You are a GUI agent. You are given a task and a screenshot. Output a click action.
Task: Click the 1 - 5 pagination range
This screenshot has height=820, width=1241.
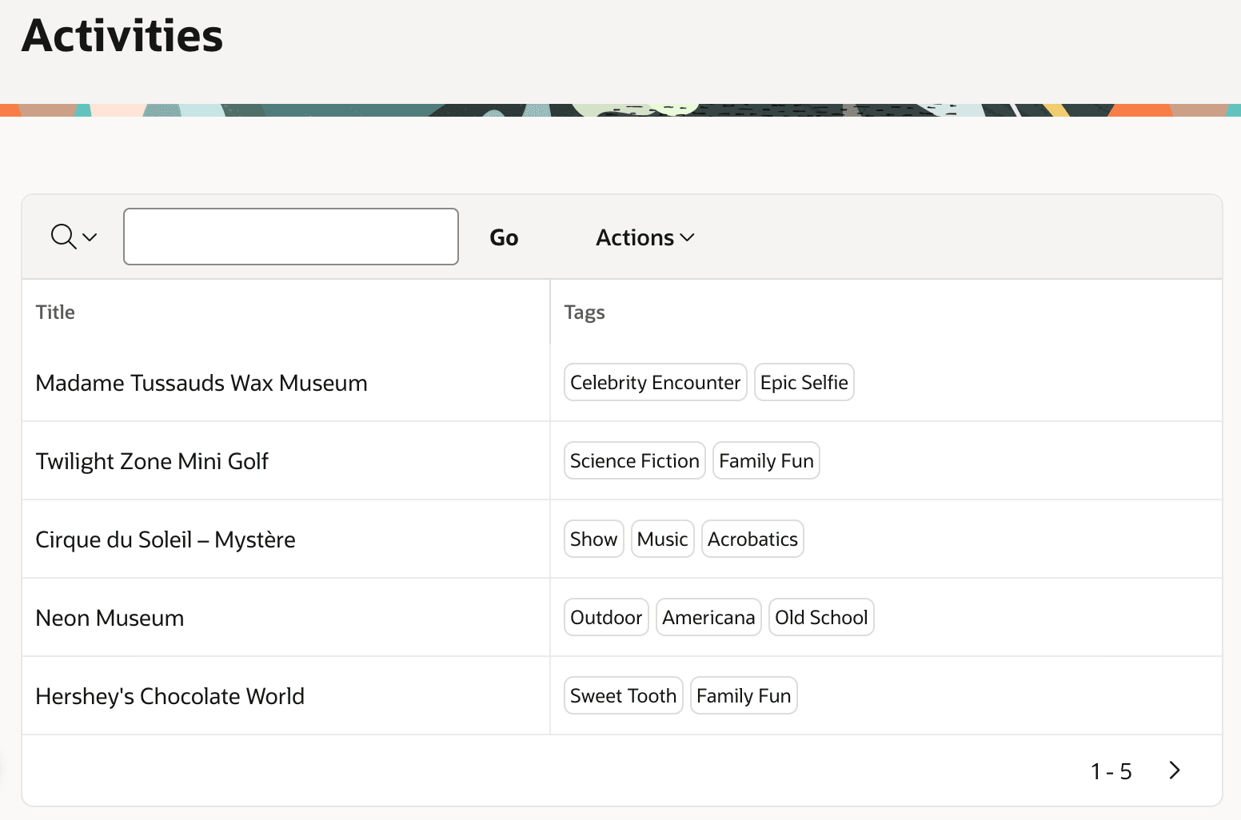tap(1111, 771)
